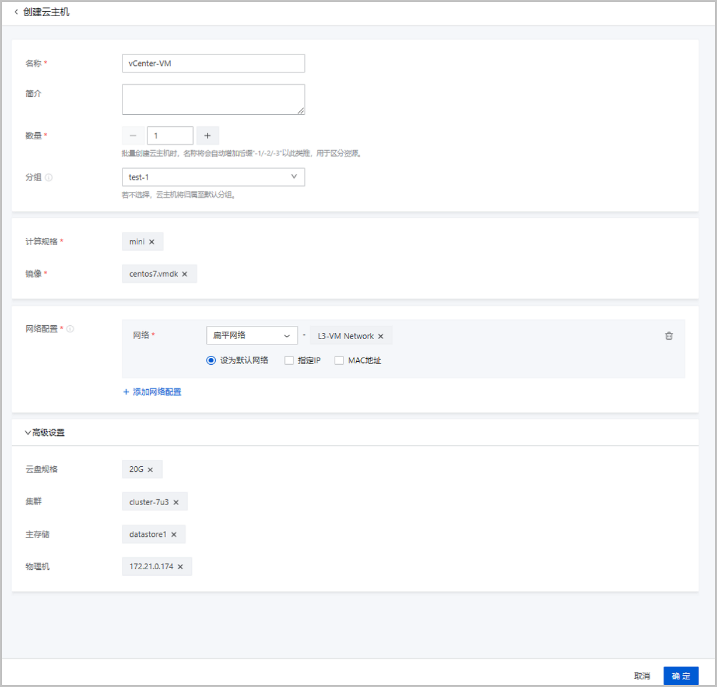Open the 分组 test-1 dropdown

(213, 177)
